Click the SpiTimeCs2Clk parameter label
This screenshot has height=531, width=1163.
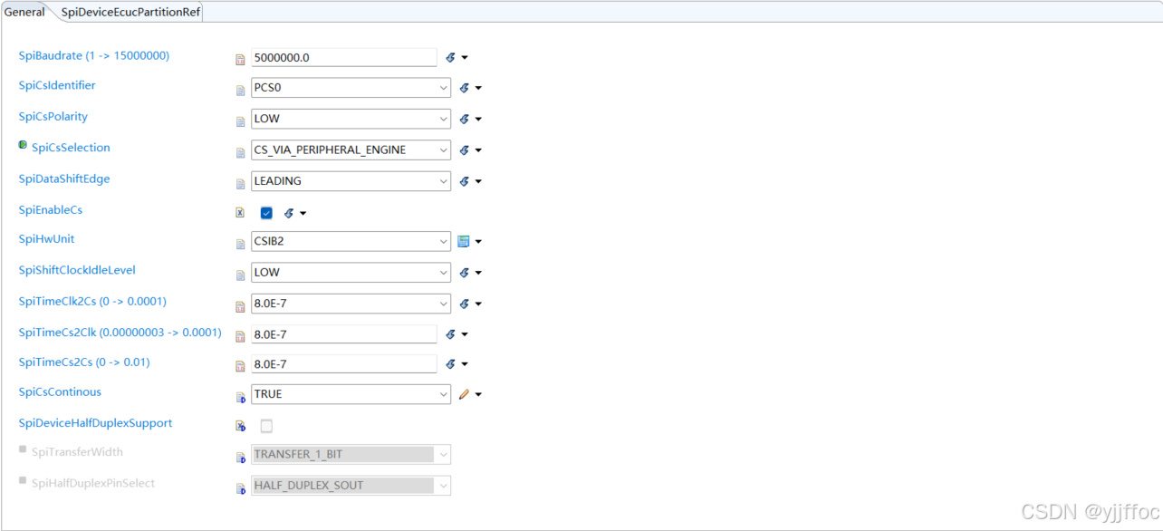pos(120,332)
